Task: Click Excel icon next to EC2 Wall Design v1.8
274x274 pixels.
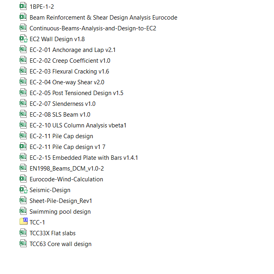Action: [24, 39]
